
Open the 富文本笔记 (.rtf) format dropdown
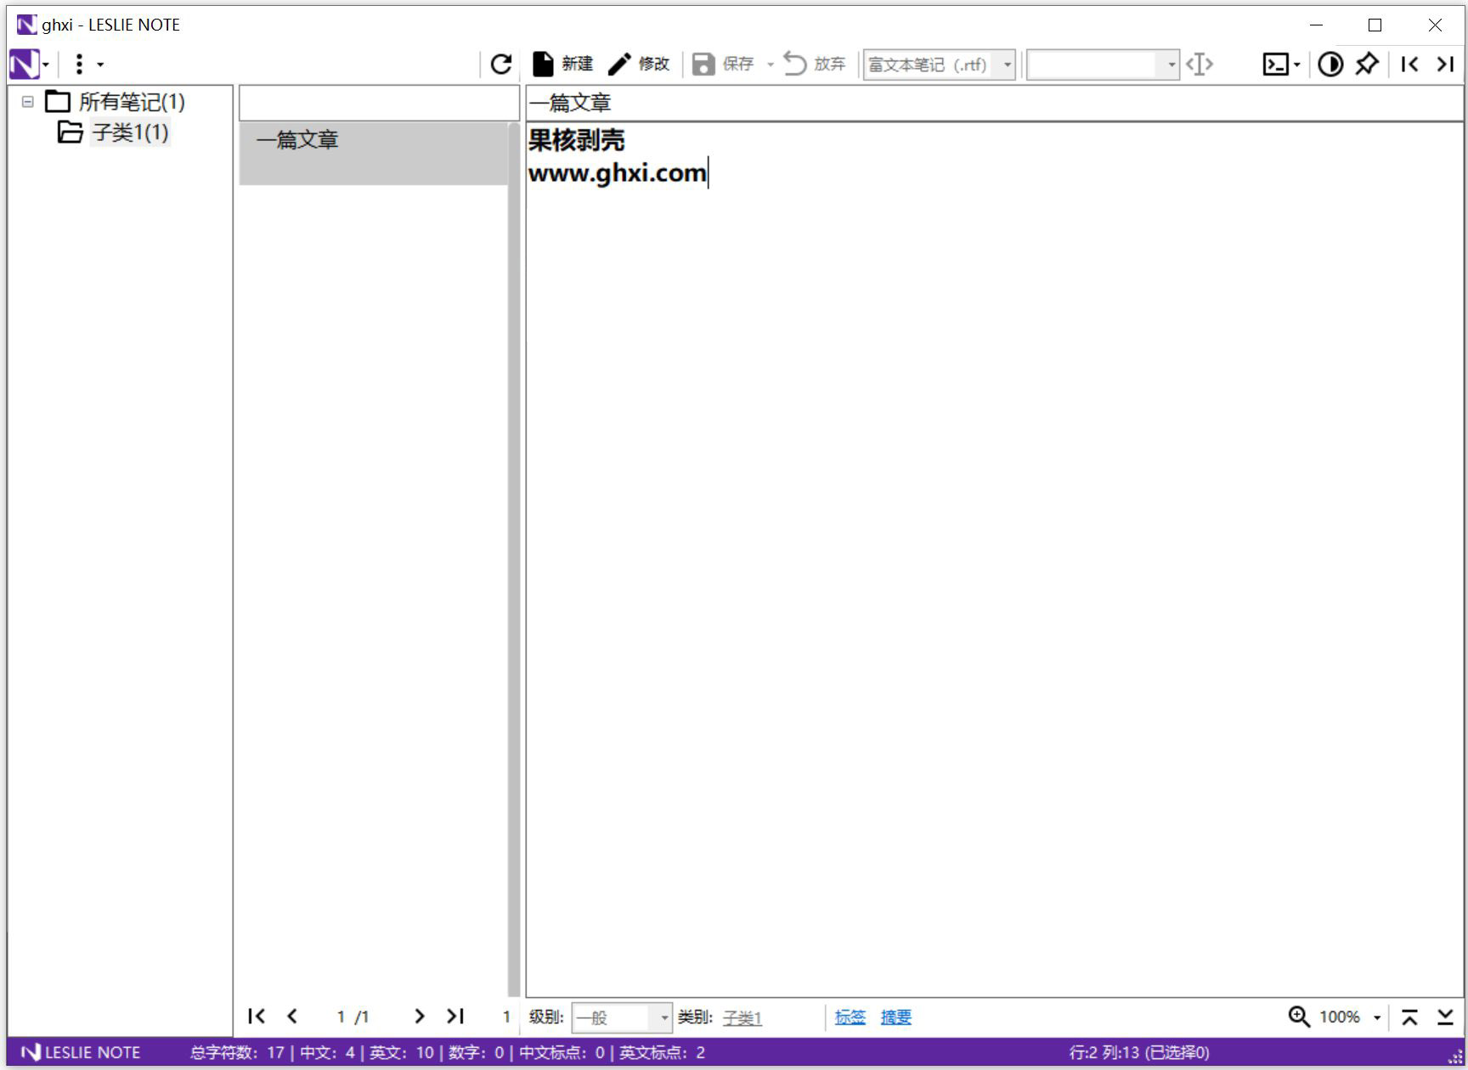click(x=1007, y=64)
